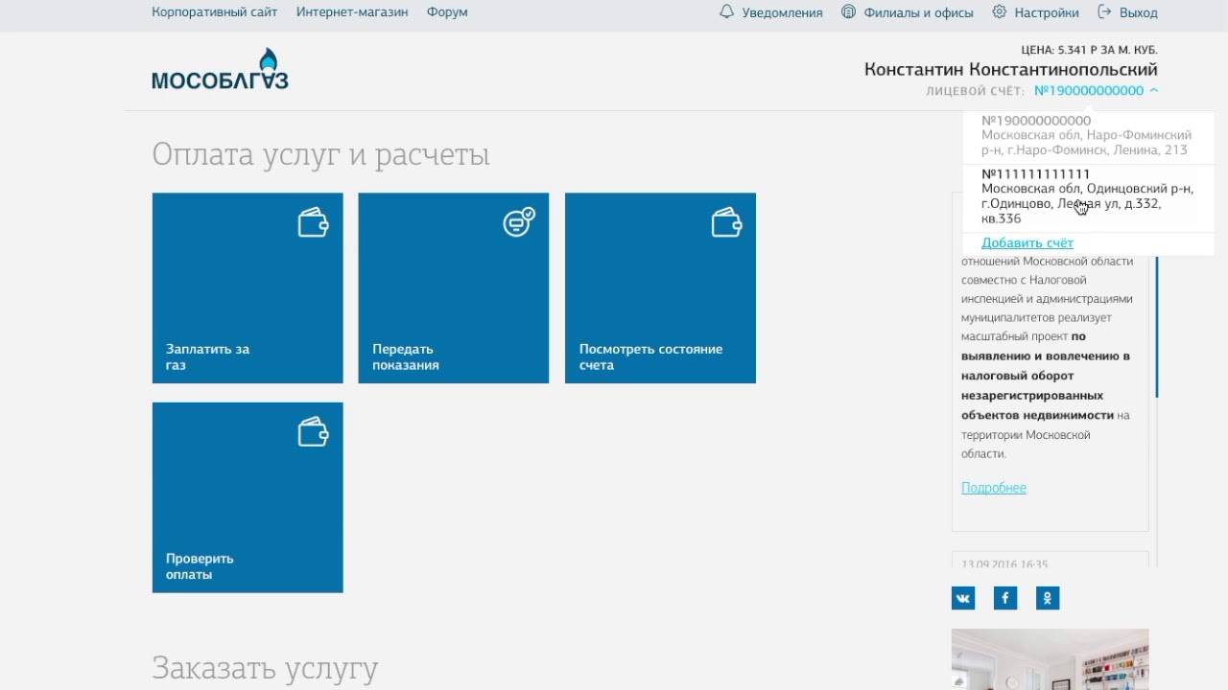Screen dimensions: 1228x690
Task: Click wallet icon on Заплатить за газ tile
Action: pos(313,223)
